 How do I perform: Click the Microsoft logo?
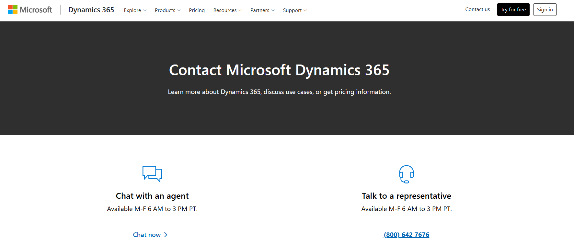pos(30,10)
